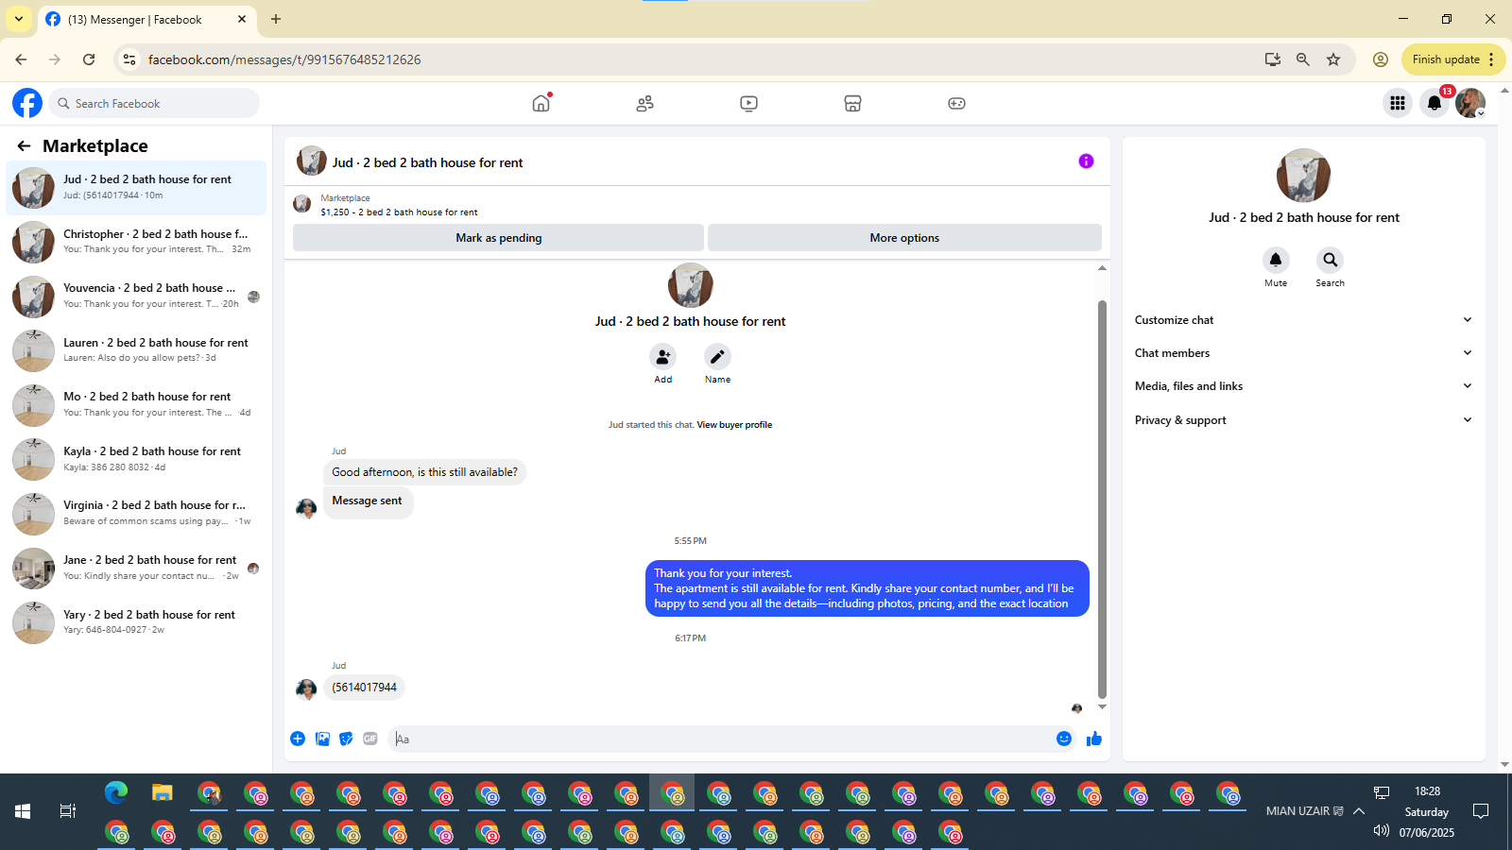Click the Add people icon in chat
This screenshot has width=1512, height=850.
663,356
